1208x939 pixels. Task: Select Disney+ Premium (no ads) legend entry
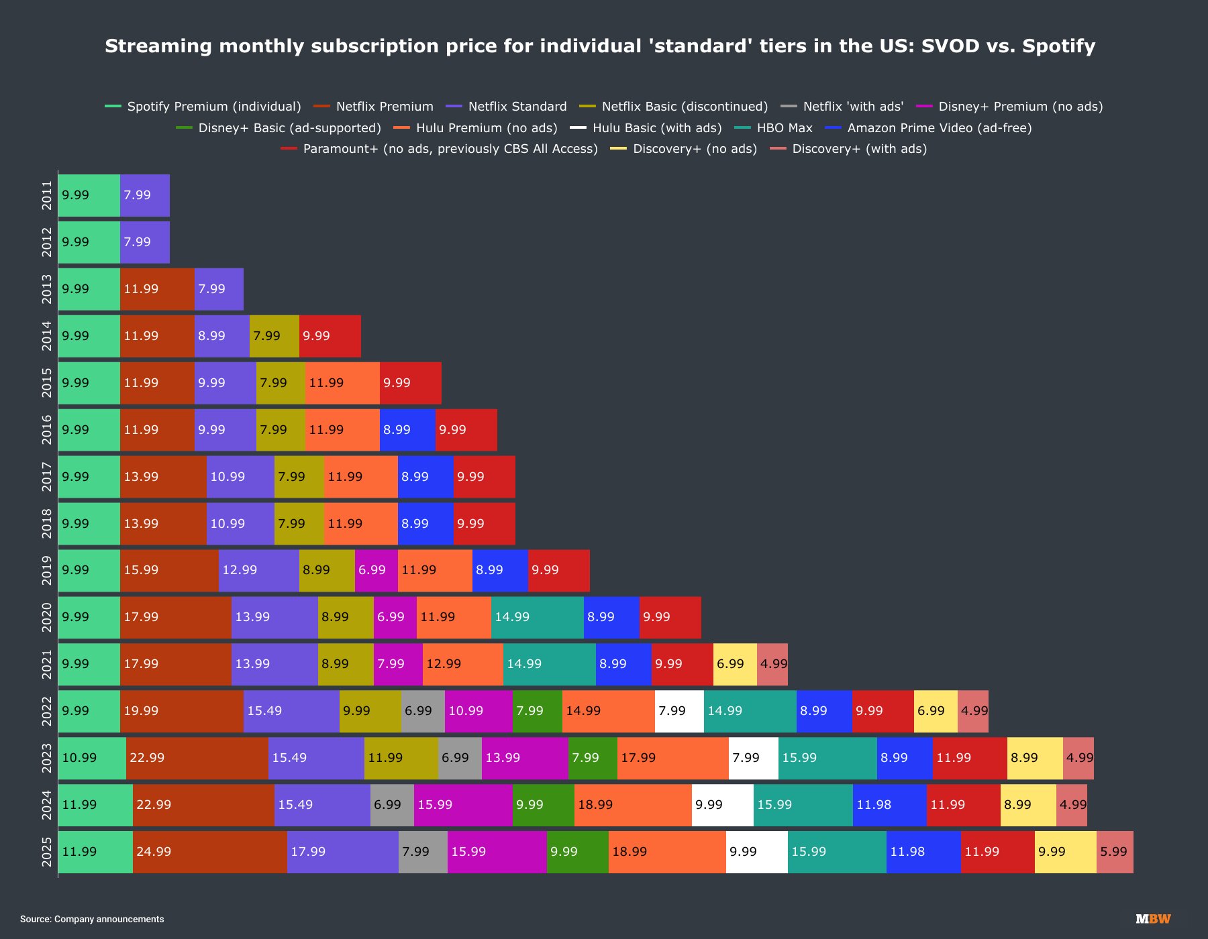coord(1009,107)
